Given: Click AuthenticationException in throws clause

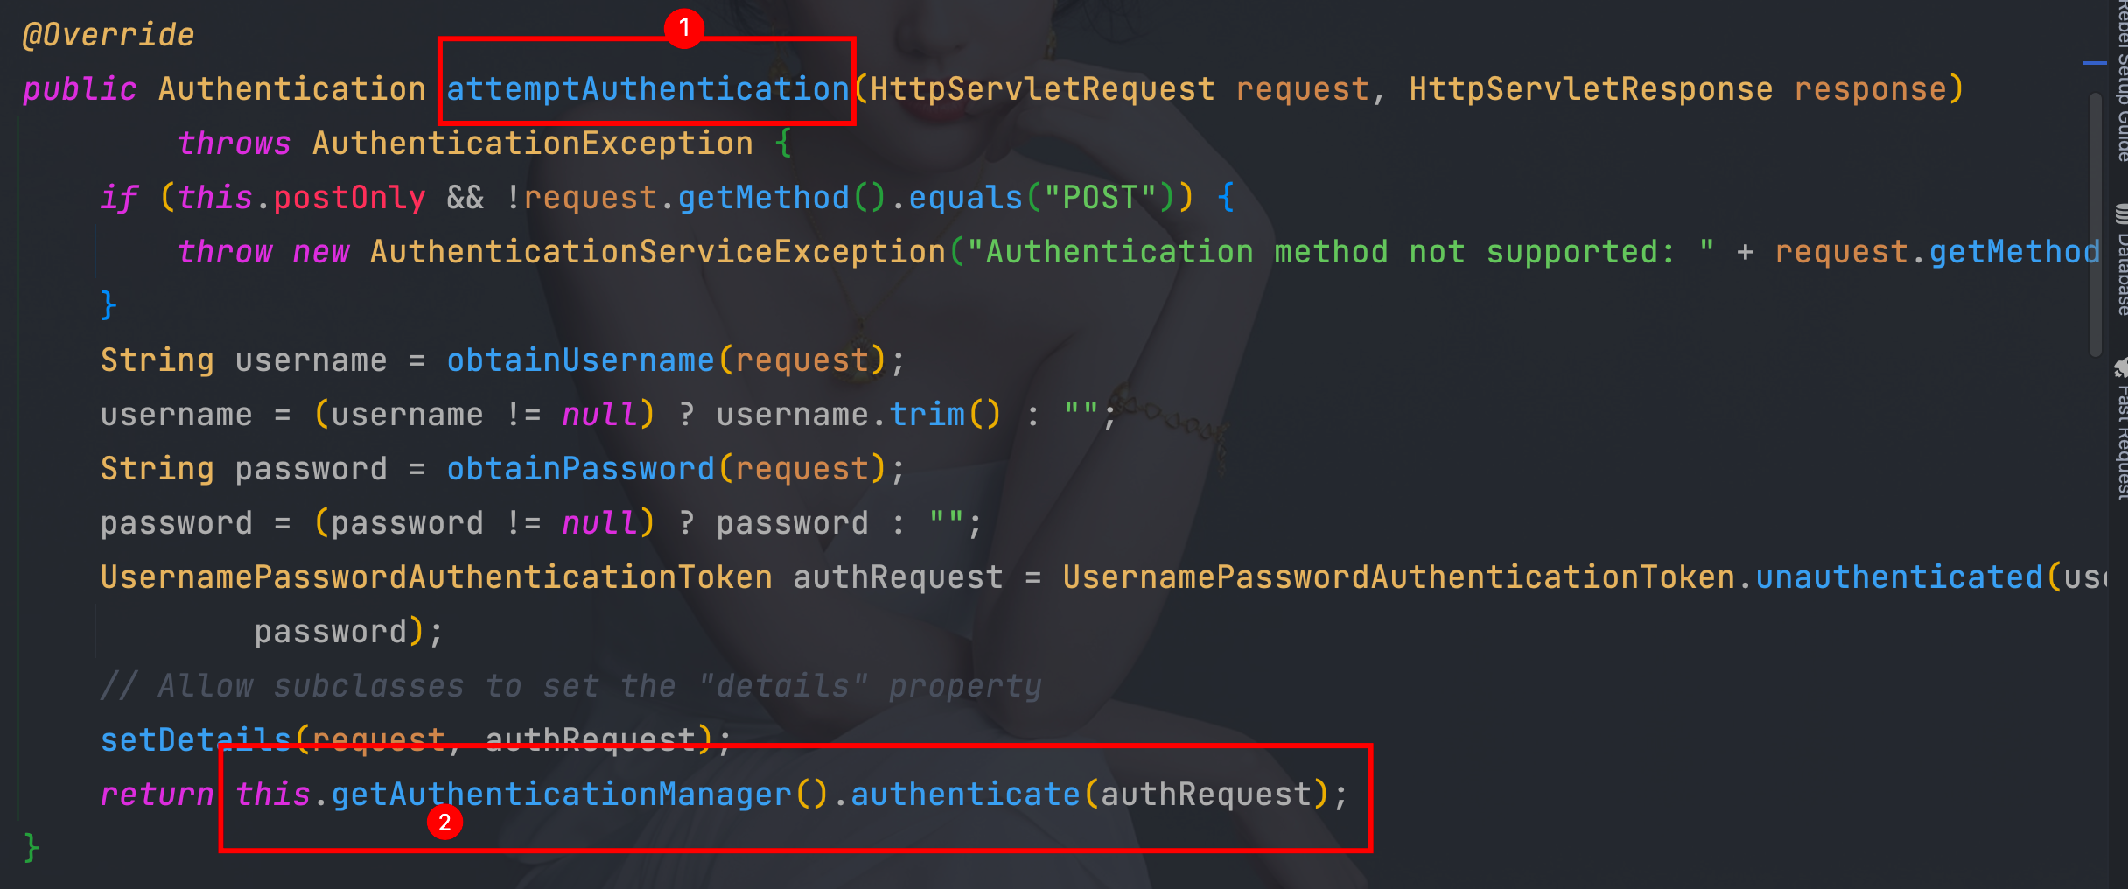Looking at the screenshot, I should tap(533, 143).
